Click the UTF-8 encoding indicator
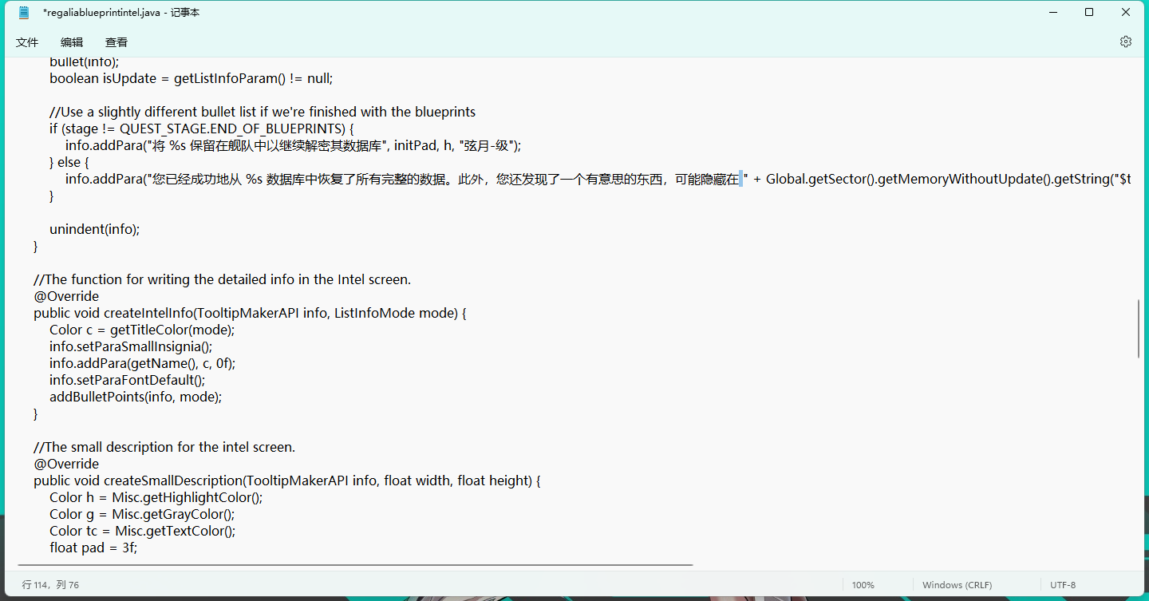The height and width of the screenshot is (601, 1149). click(1063, 585)
